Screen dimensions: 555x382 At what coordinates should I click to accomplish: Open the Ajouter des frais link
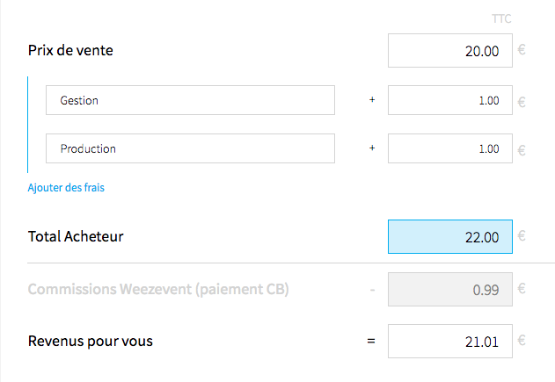[x=67, y=187]
